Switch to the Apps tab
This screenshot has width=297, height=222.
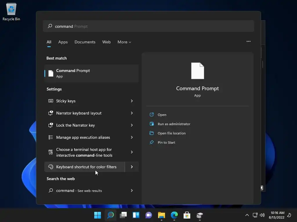(63, 42)
